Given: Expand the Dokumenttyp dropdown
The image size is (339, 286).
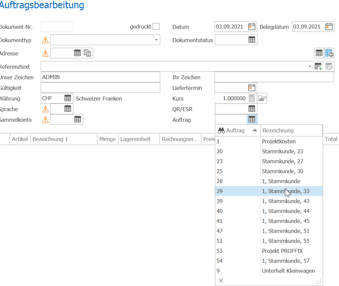Looking at the screenshot, I should pyautogui.click(x=156, y=40).
